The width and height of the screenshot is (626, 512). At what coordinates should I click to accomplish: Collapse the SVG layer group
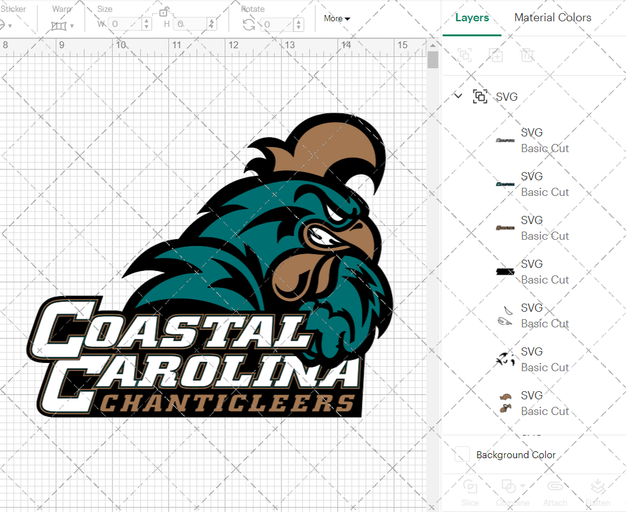point(458,96)
